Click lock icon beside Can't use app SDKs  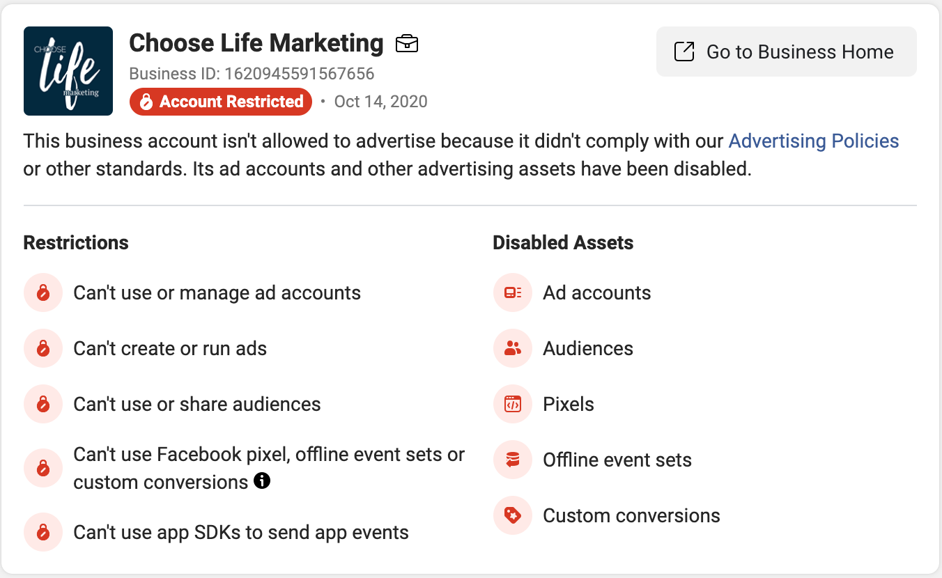point(43,533)
